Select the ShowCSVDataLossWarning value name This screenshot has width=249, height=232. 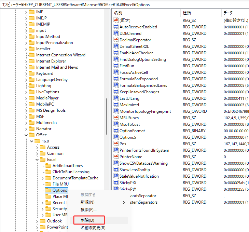coord(143,163)
